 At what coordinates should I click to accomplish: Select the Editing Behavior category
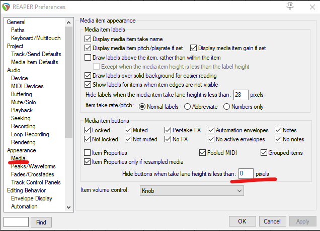26,190
